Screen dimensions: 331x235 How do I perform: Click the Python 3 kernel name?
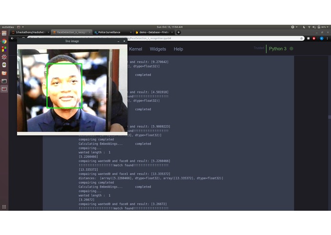pos(278,49)
